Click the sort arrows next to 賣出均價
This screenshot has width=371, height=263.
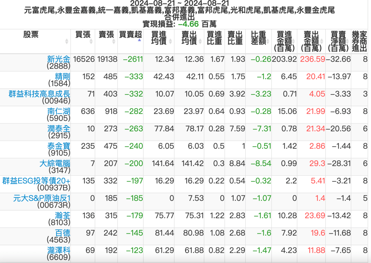point(201,41)
